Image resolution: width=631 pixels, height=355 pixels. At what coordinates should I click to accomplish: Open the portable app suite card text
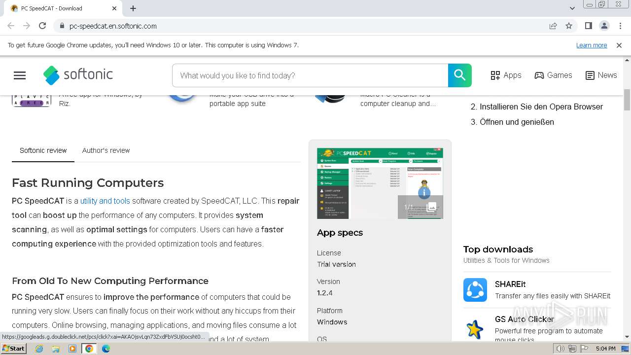click(251, 99)
